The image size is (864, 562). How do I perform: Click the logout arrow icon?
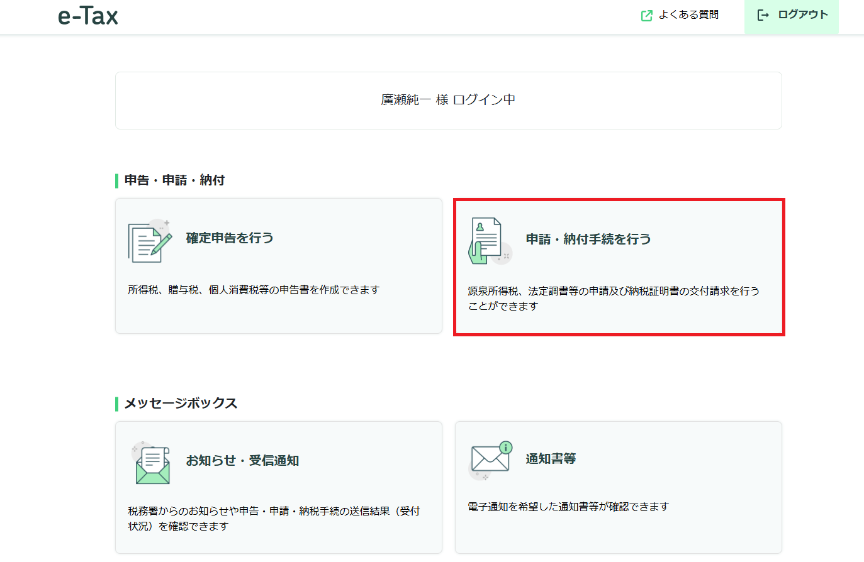click(x=763, y=15)
